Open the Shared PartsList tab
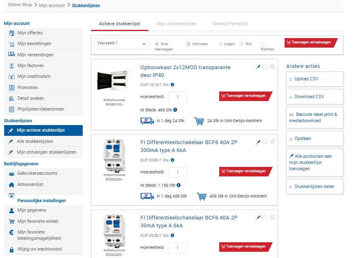Viewport: 364px width, 258px height. click(230, 24)
